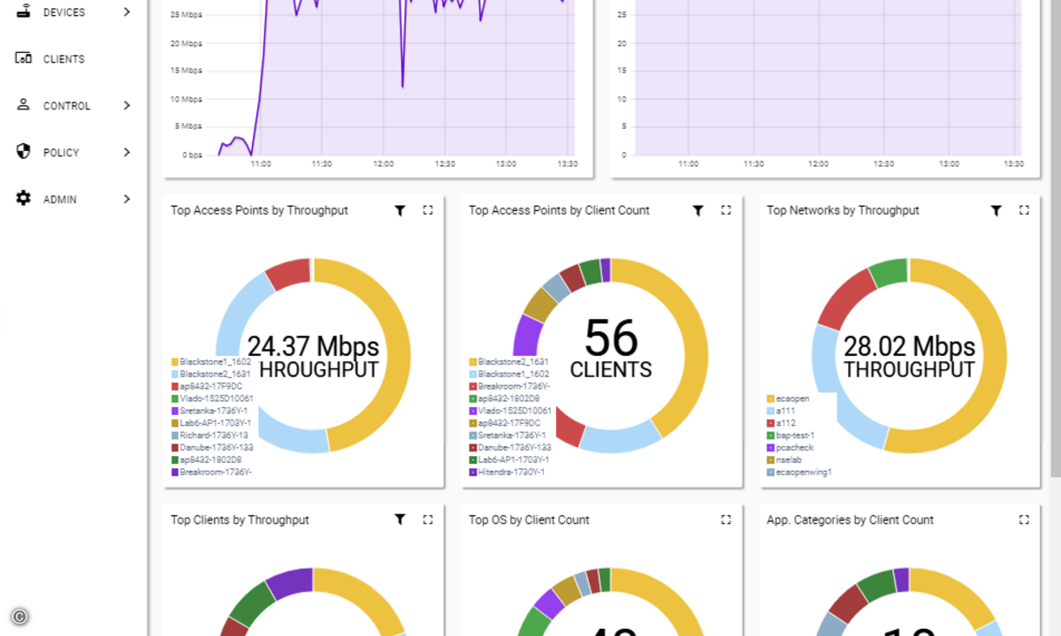Click 'App. Categories by Client Count' title
This screenshot has width=1061, height=636.
850,519
